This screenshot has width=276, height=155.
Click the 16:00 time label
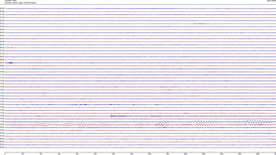click(2, 104)
